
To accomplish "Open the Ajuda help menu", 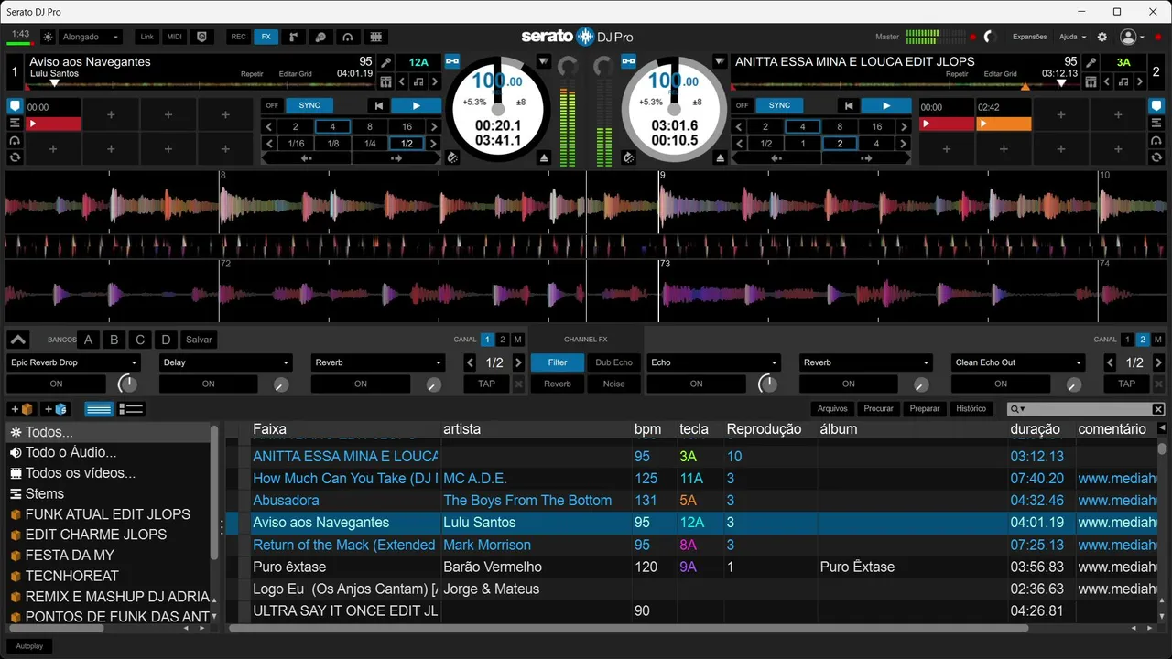I will point(1072,37).
